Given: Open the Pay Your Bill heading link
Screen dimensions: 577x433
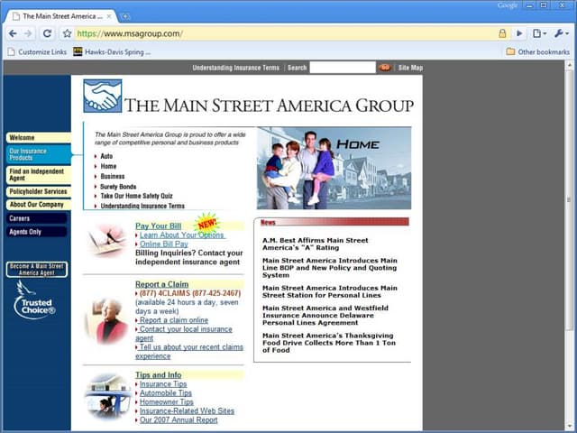Looking at the screenshot, I should click(x=159, y=226).
